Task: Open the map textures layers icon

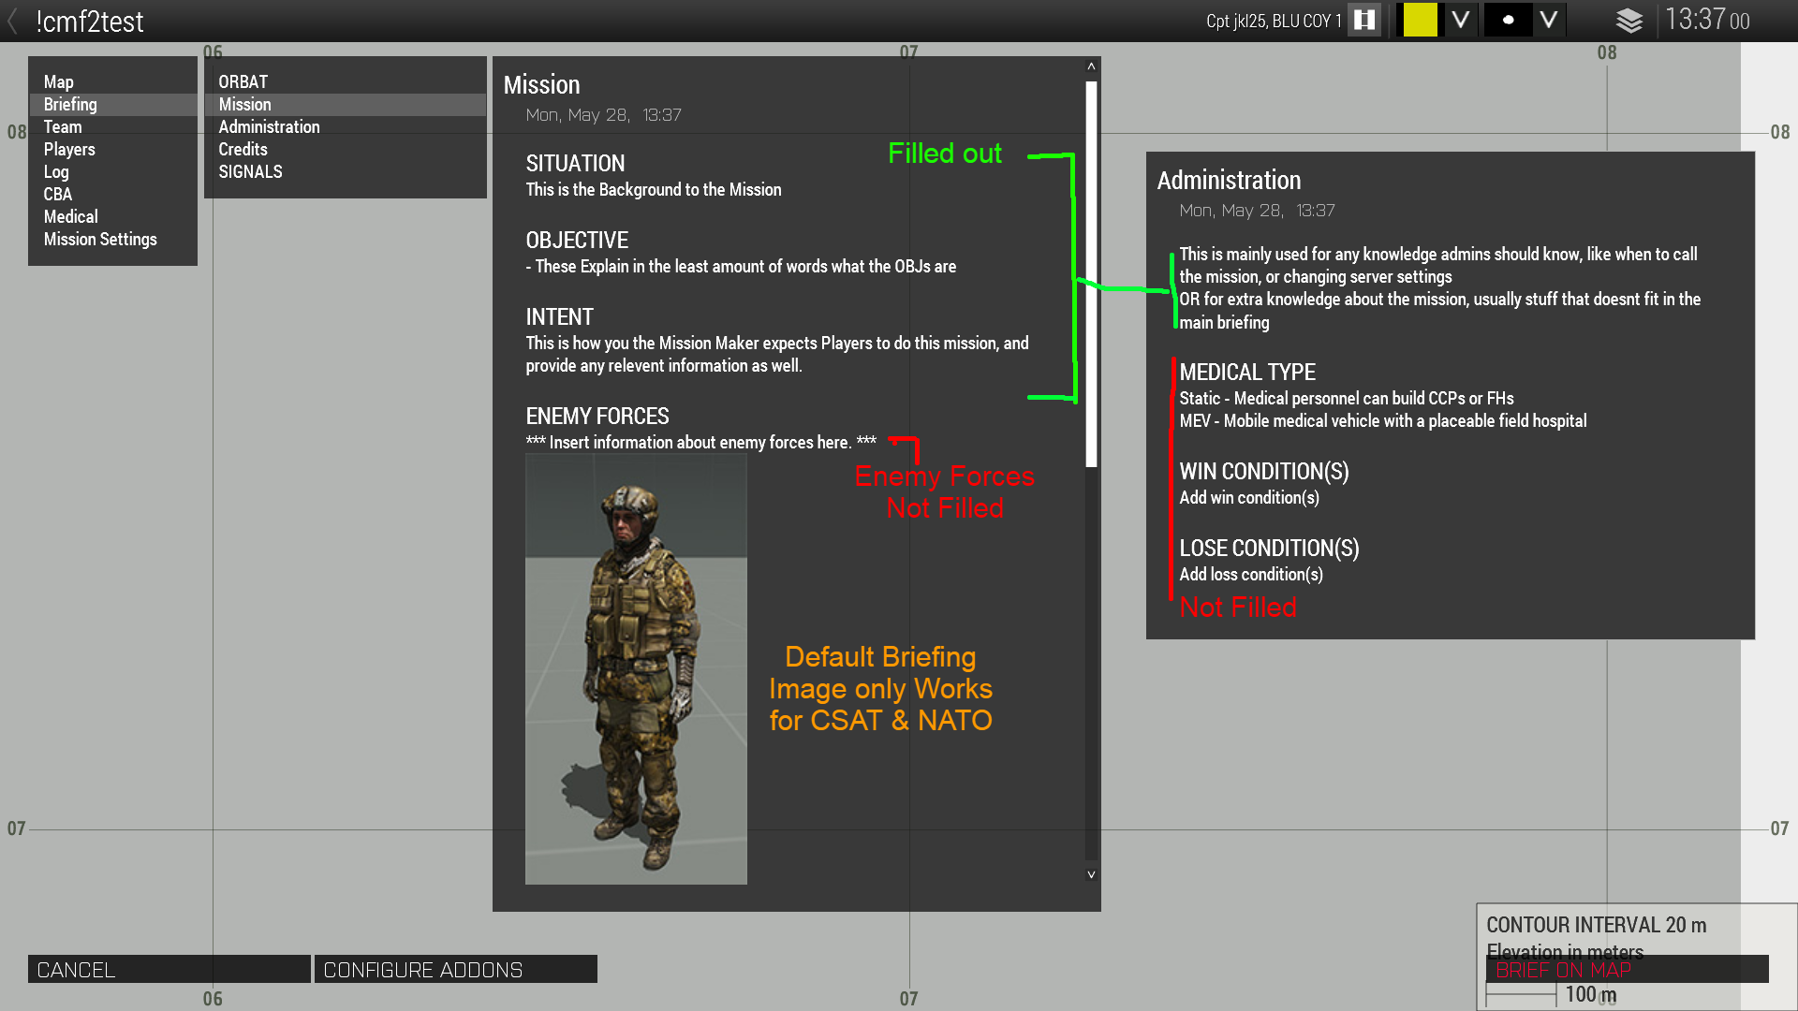Action: click(1629, 21)
